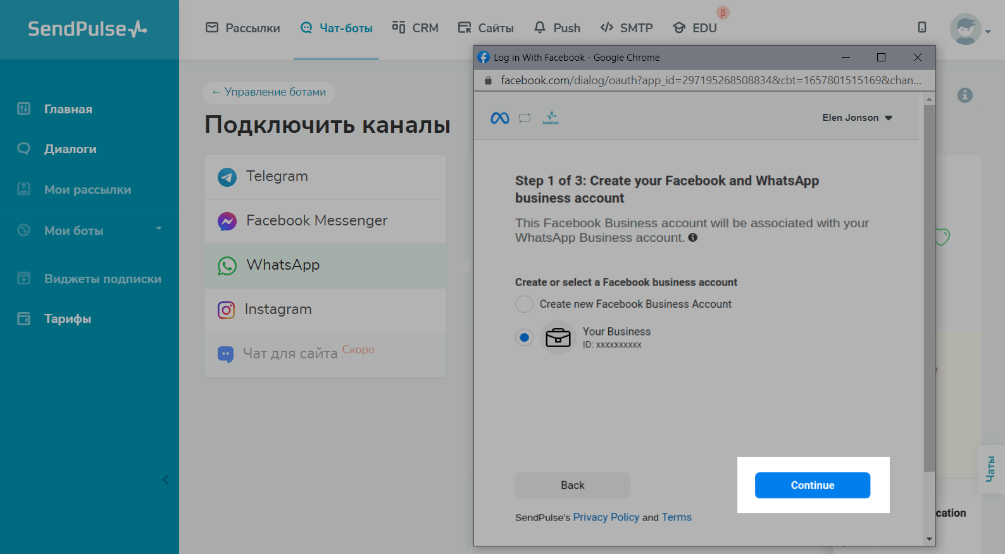The height and width of the screenshot is (554, 1005).
Task: Click the popup scrollbar down arrow
Action: coord(929,539)
